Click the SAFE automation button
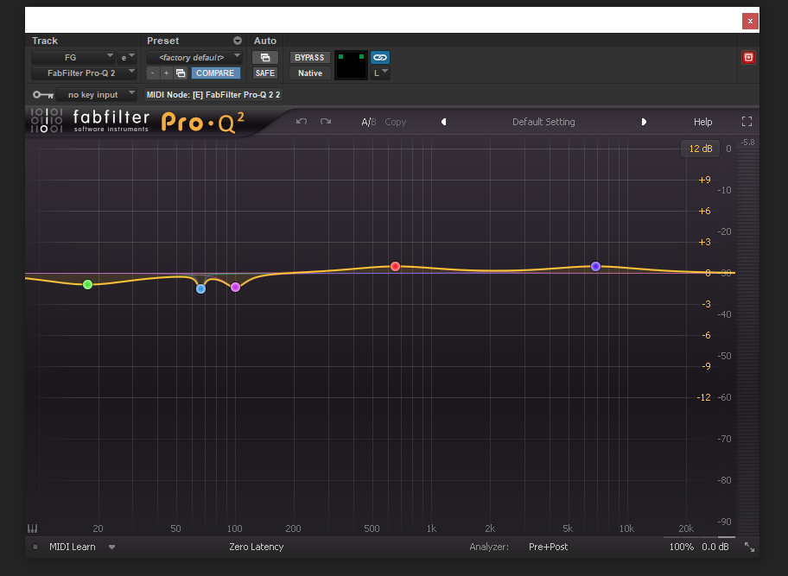This screenshot has width=788, height=576. 264,73
